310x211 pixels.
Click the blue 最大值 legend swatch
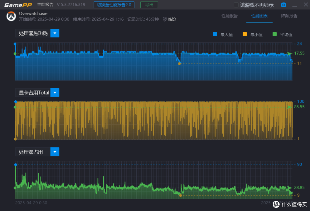point(215,34)
